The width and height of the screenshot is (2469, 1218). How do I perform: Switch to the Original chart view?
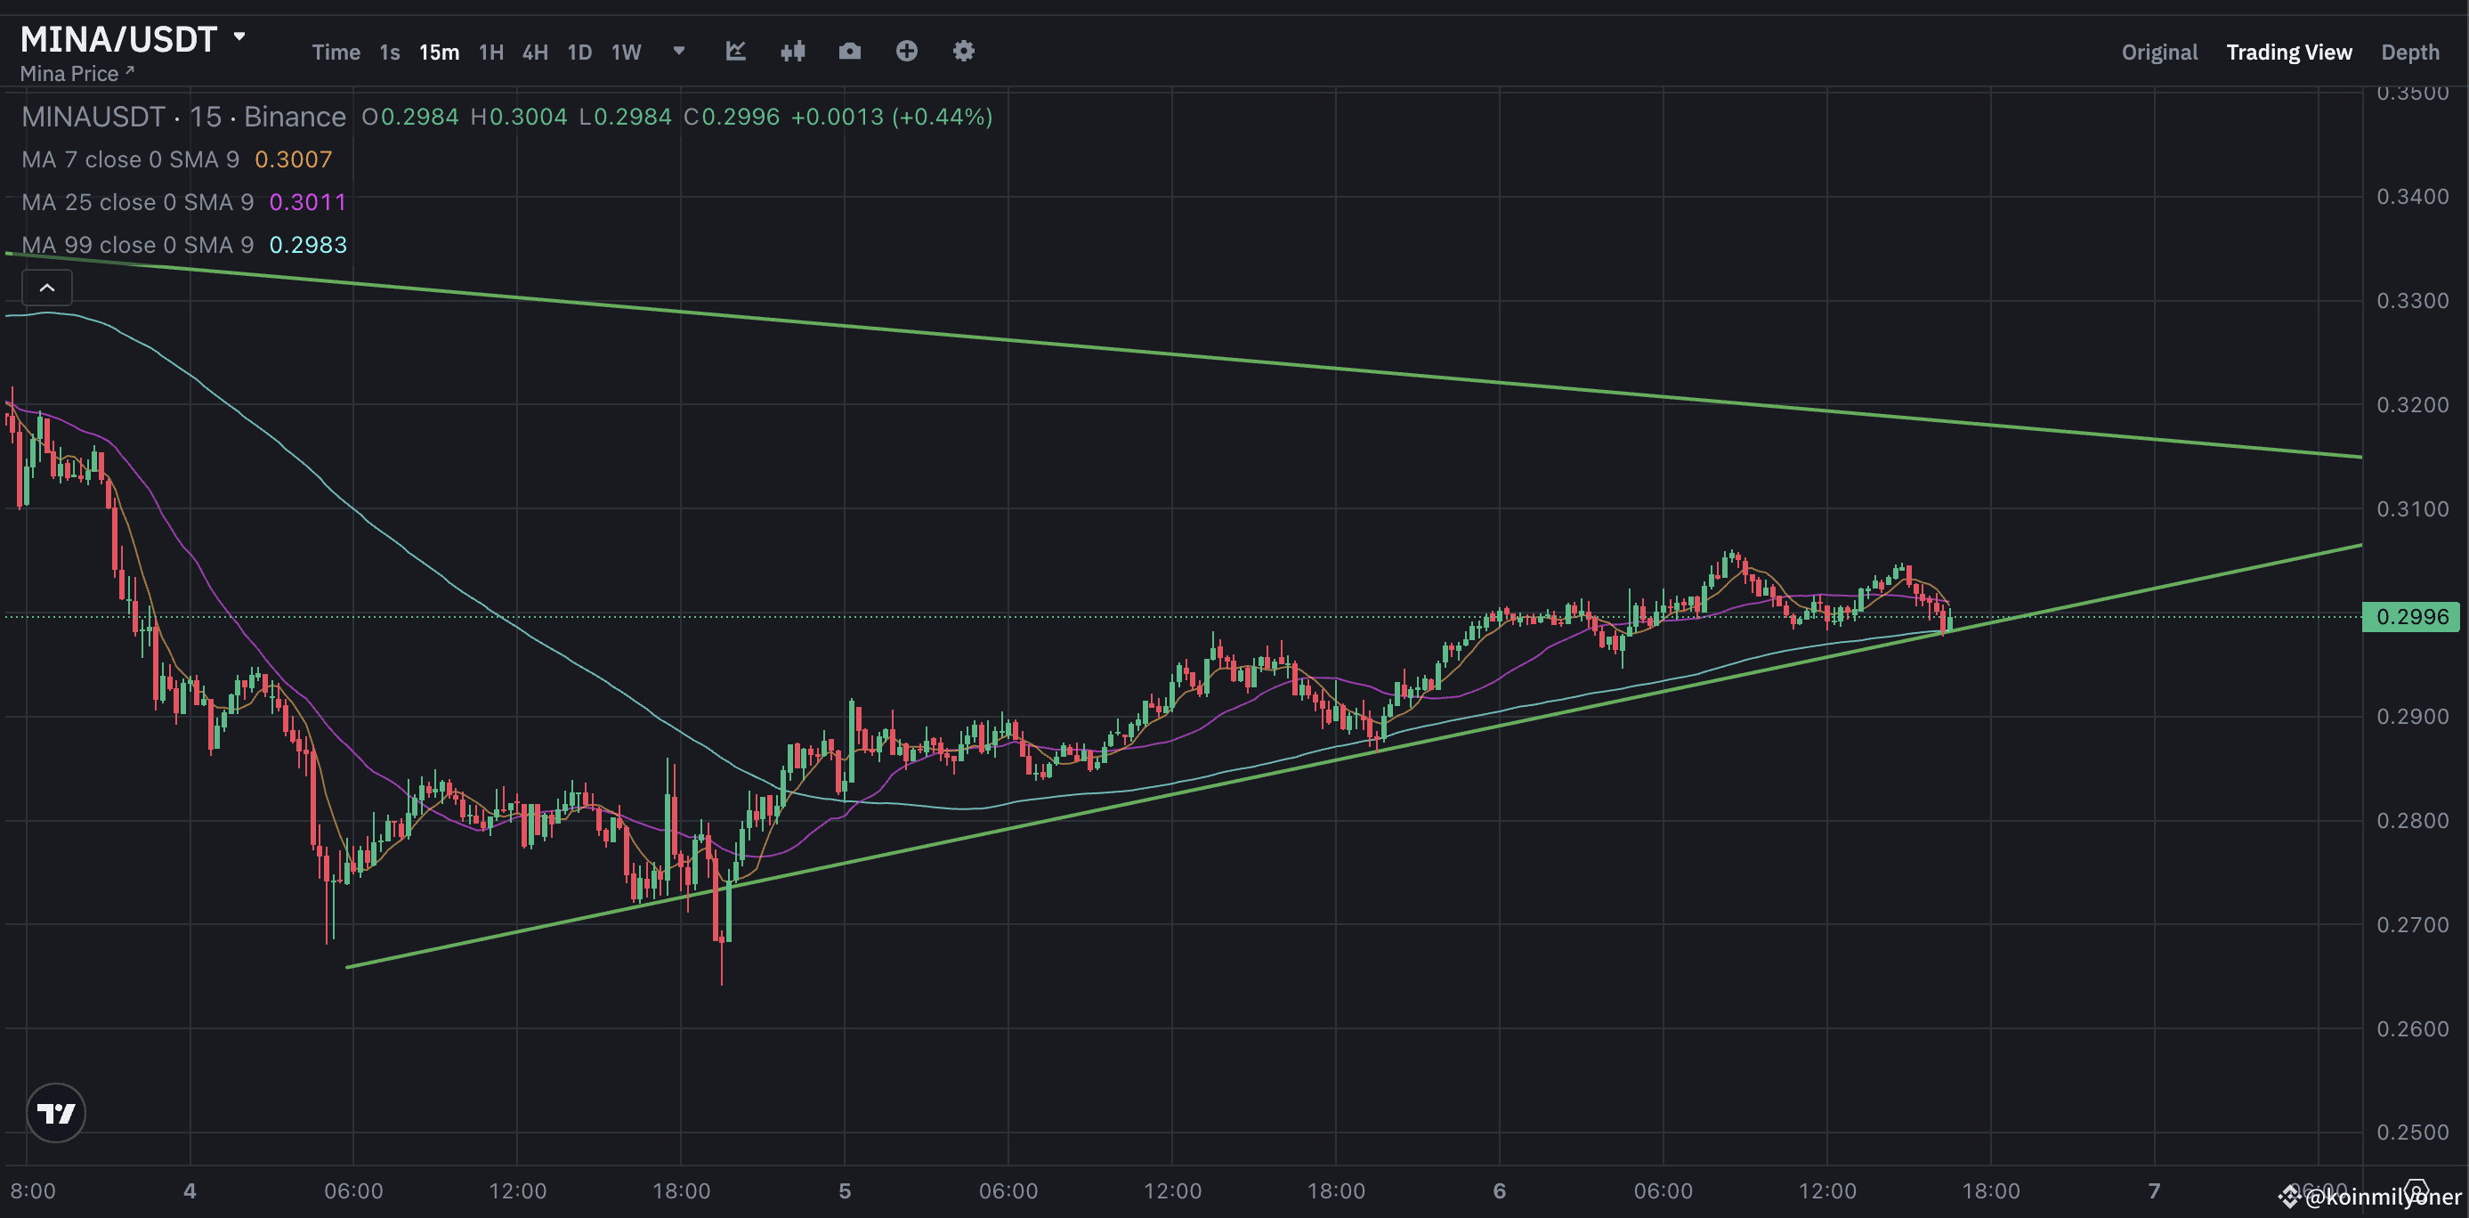click(2158, 52)
